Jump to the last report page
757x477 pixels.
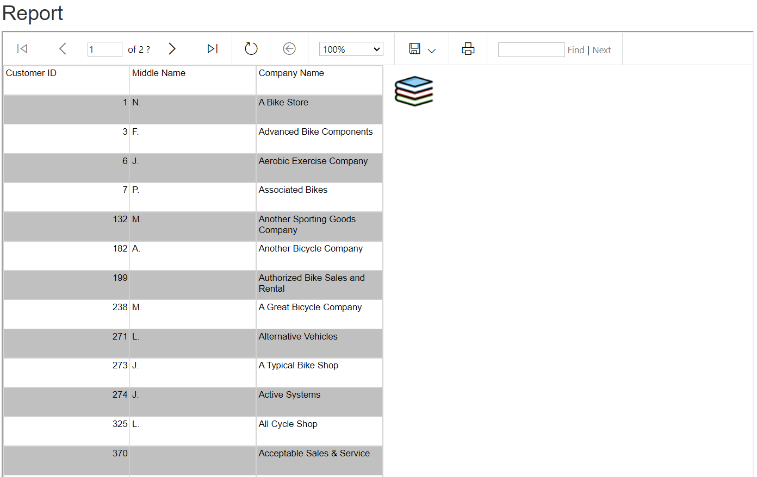(213, 49)
